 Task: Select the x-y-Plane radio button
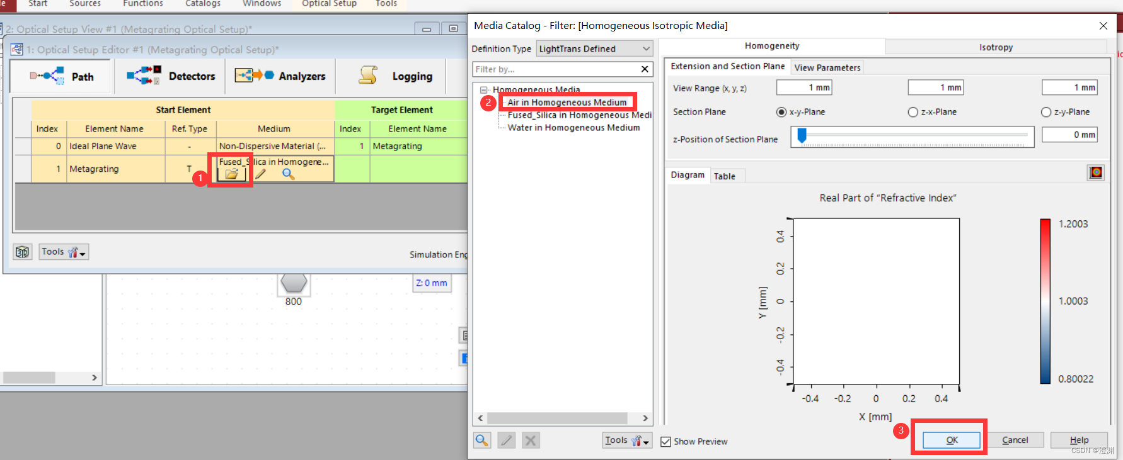coord(781,112)
